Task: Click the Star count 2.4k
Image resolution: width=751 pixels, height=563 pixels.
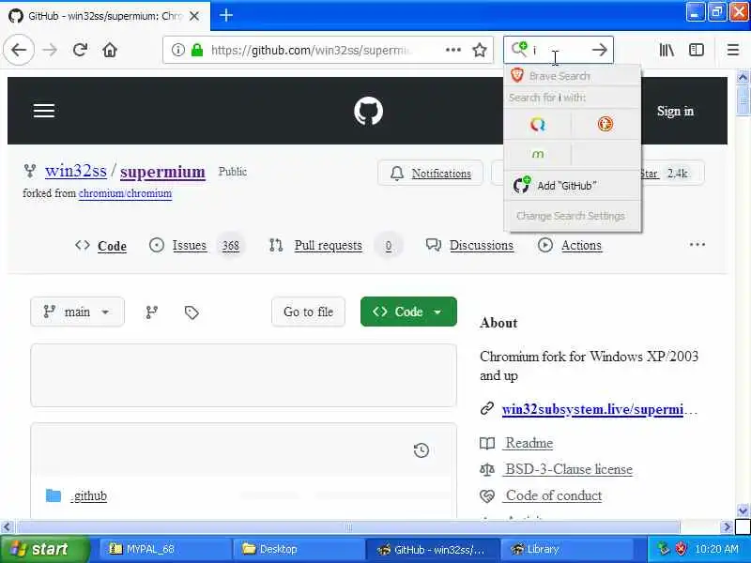Action: (677, 174)
